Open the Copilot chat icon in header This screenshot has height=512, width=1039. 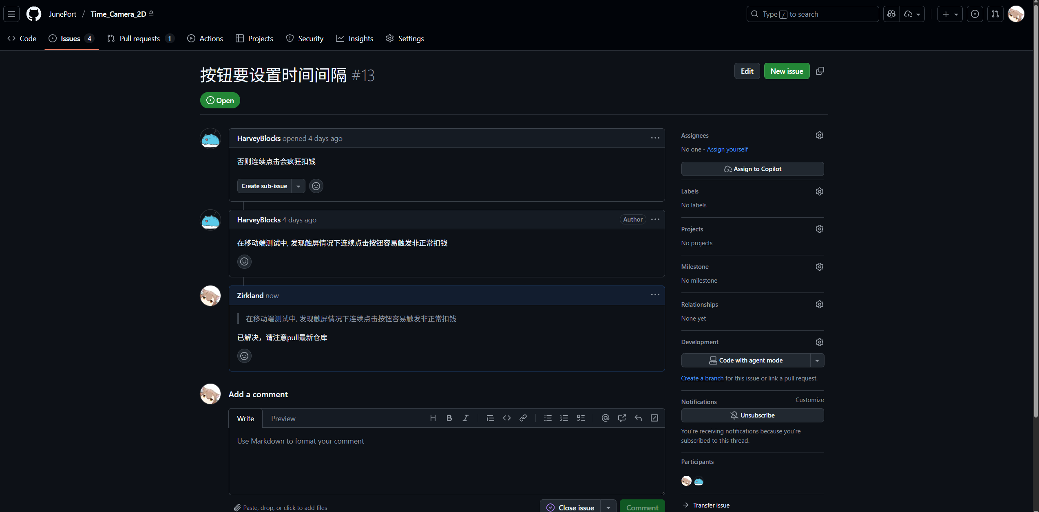[x=891, y=14]
